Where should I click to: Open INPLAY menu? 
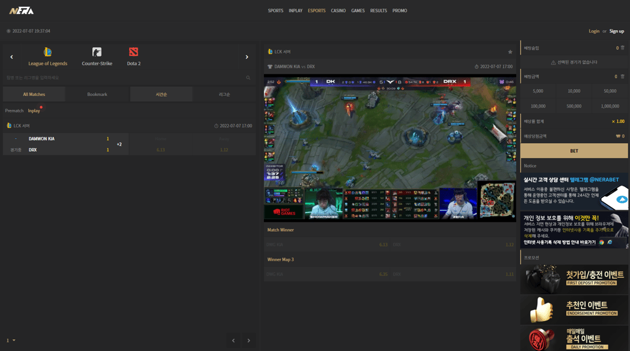(x=295, y=11)
